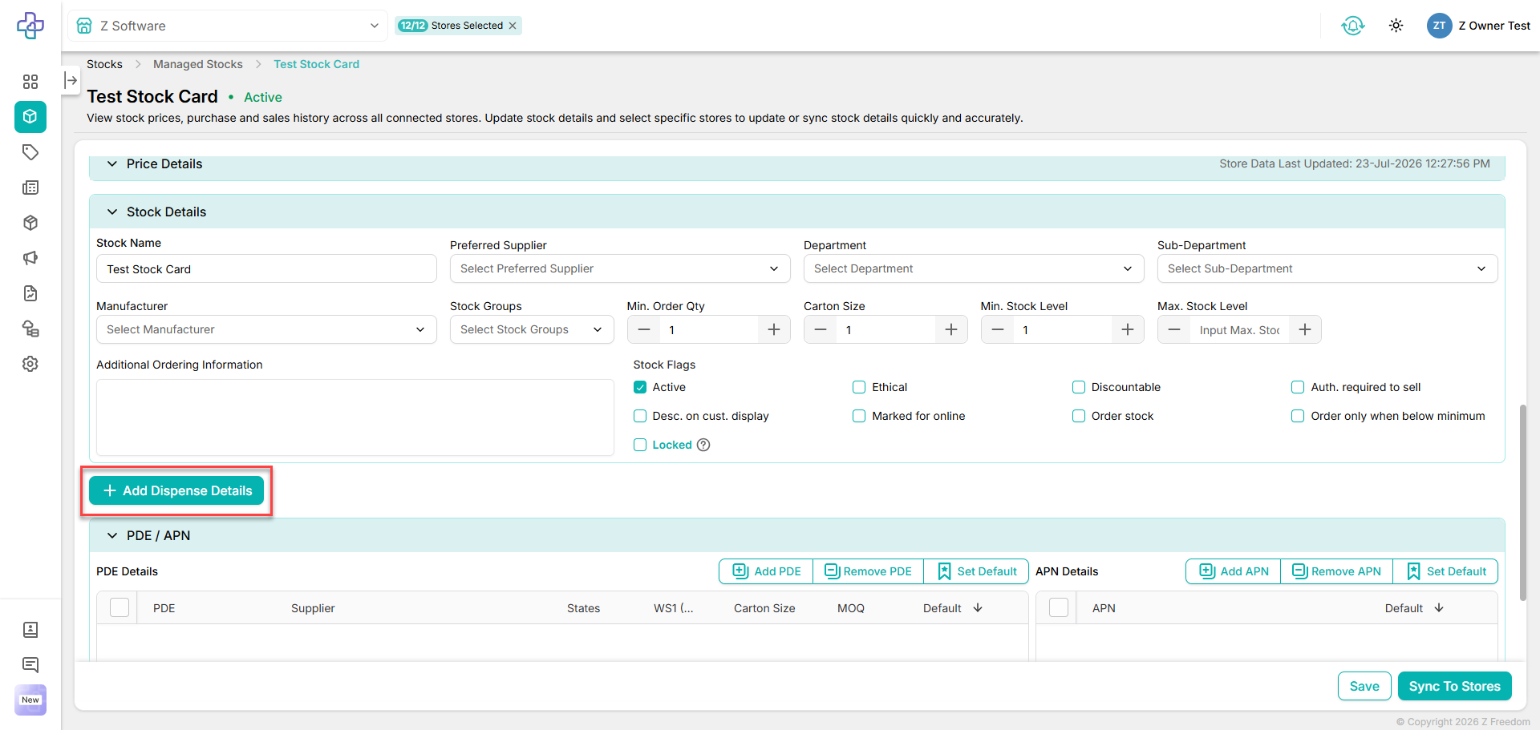Collapse the PDE / APN section
This screenshot has height=730, width=1540.
(x=112, y=535)
